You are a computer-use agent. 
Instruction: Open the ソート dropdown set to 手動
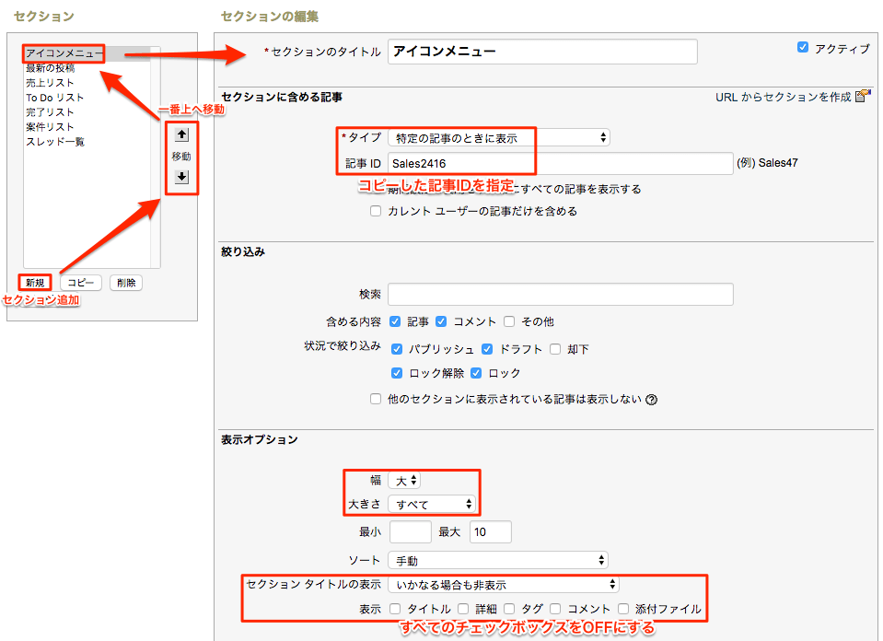pyautogui.click(x=497, y=559)
